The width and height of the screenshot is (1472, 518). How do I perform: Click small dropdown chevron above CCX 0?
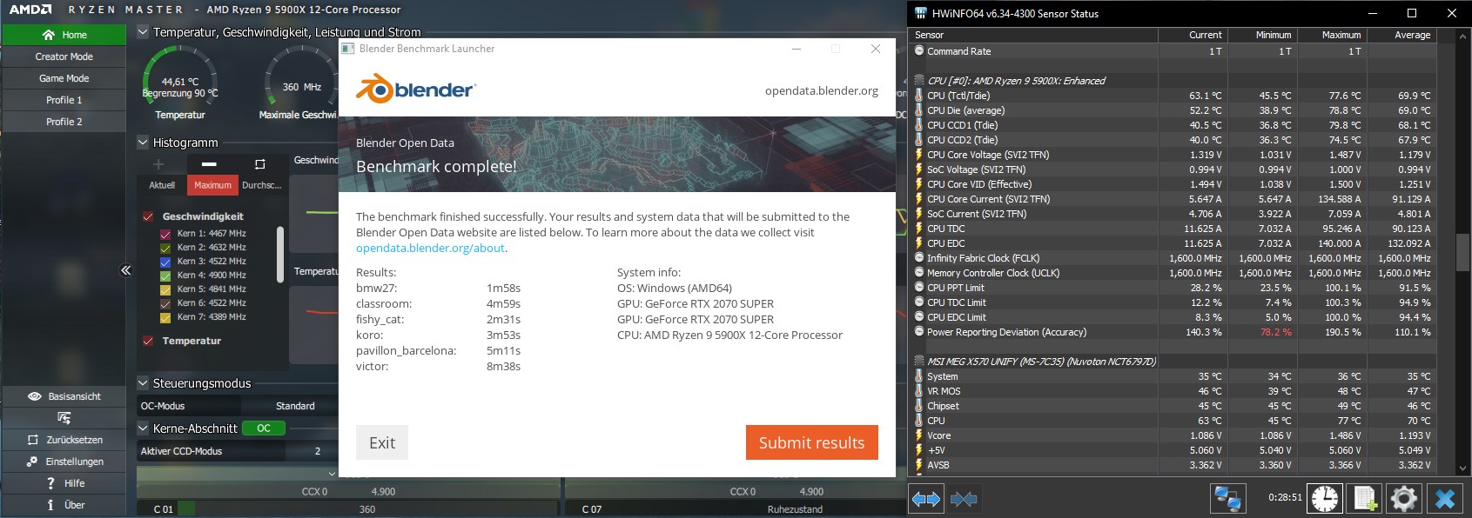(332, 474)
